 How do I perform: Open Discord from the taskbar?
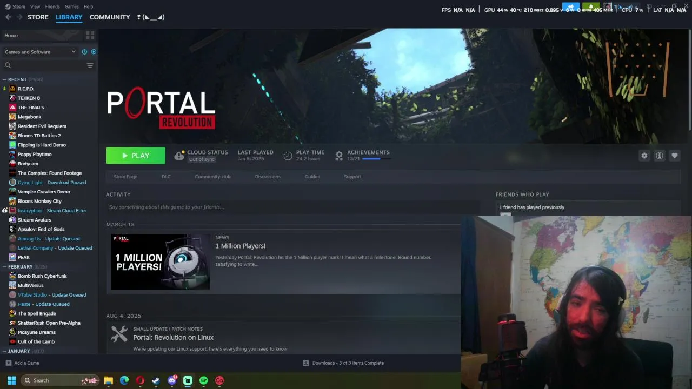pos(172,380)
